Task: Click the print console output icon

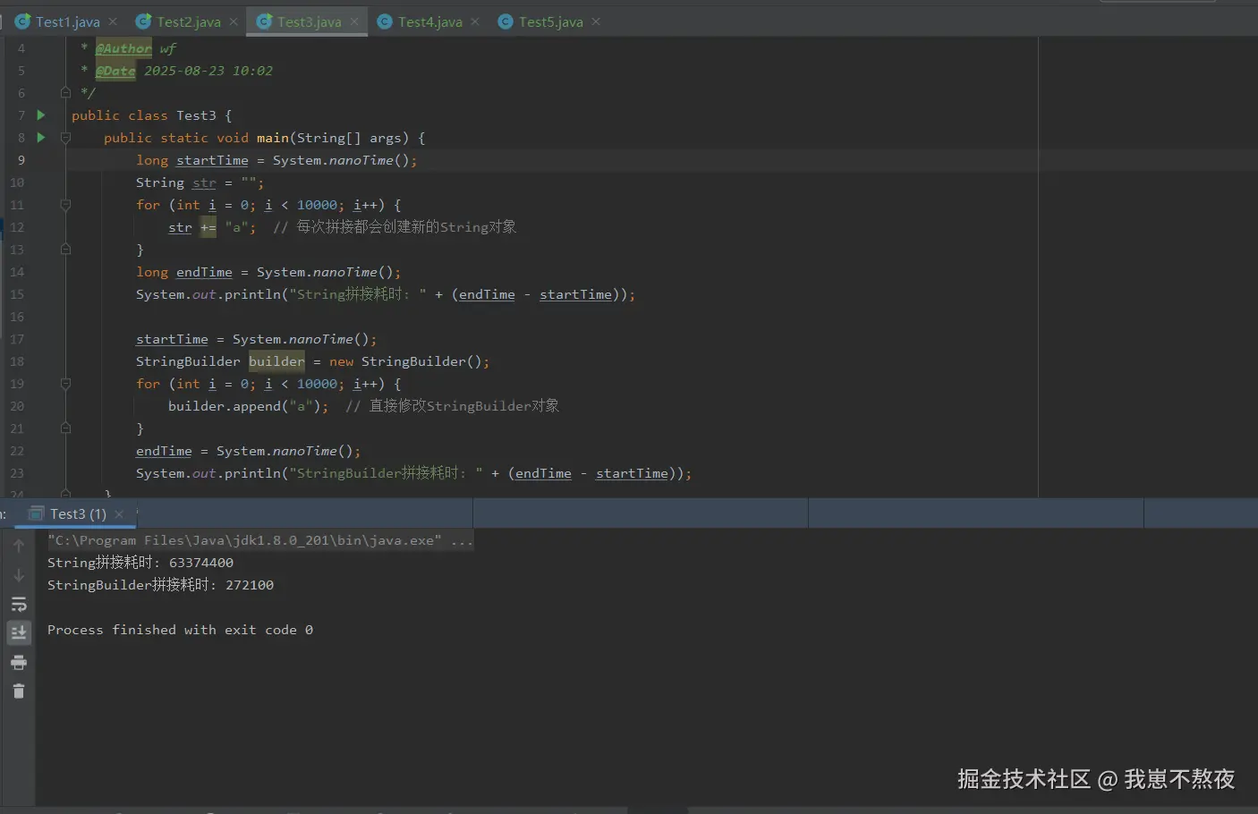Action: point(19,663)
